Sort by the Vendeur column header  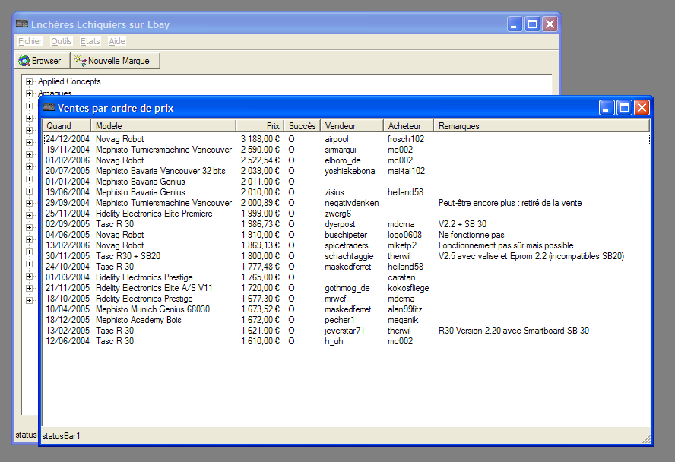(x=352, y=125)
